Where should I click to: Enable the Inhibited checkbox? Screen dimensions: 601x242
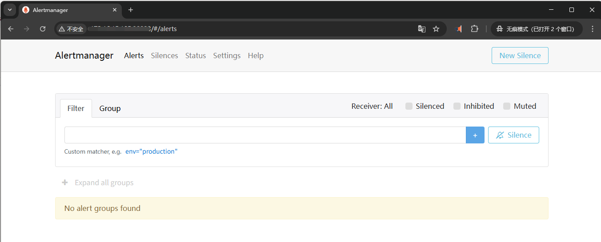457,106
